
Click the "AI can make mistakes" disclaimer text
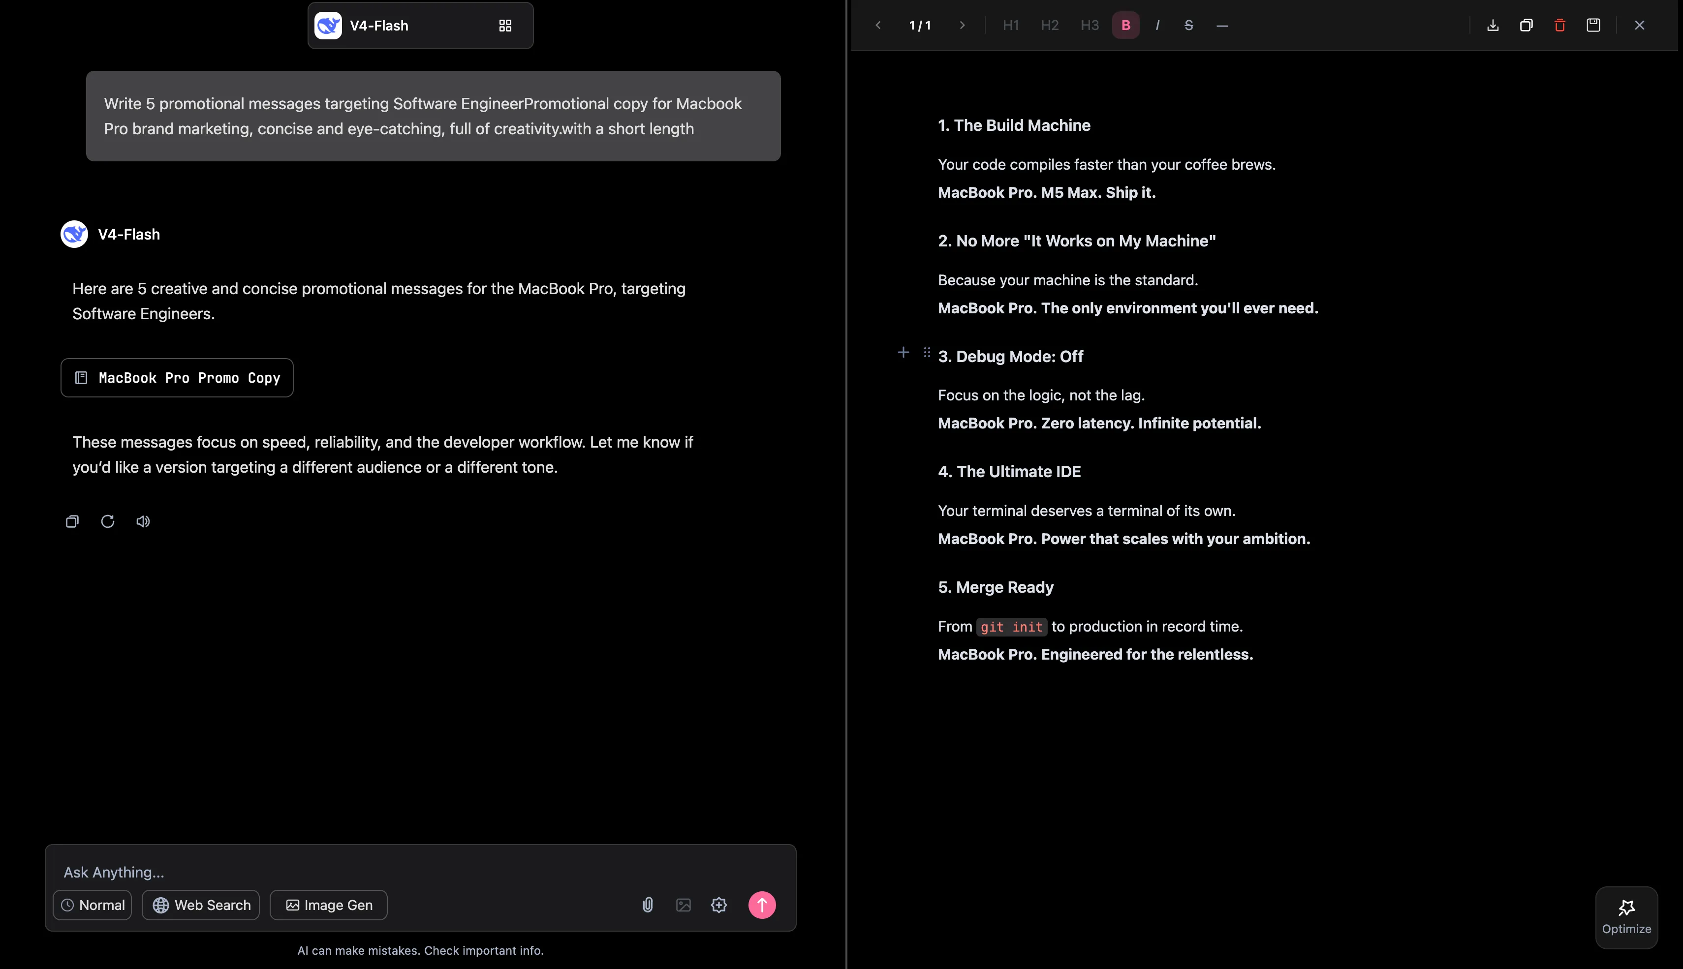(420, 950)
